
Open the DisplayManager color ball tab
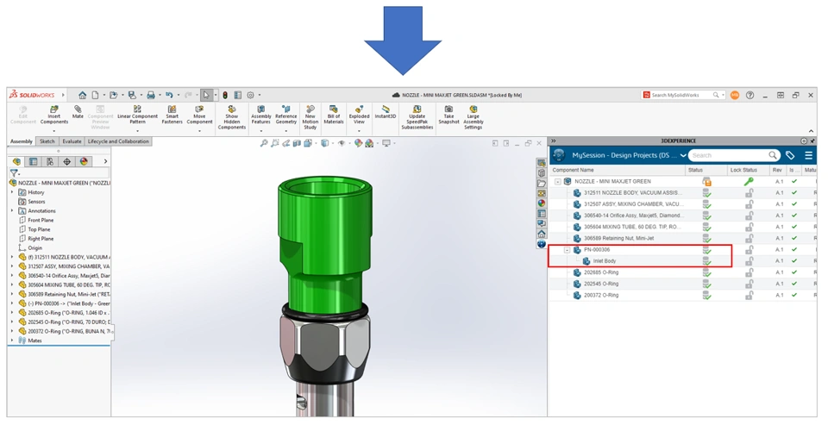pyautogui.click(x=84, y=161)
